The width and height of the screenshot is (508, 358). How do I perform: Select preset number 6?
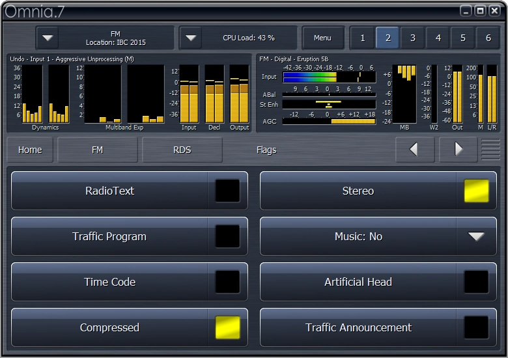[x=488, y=38]
